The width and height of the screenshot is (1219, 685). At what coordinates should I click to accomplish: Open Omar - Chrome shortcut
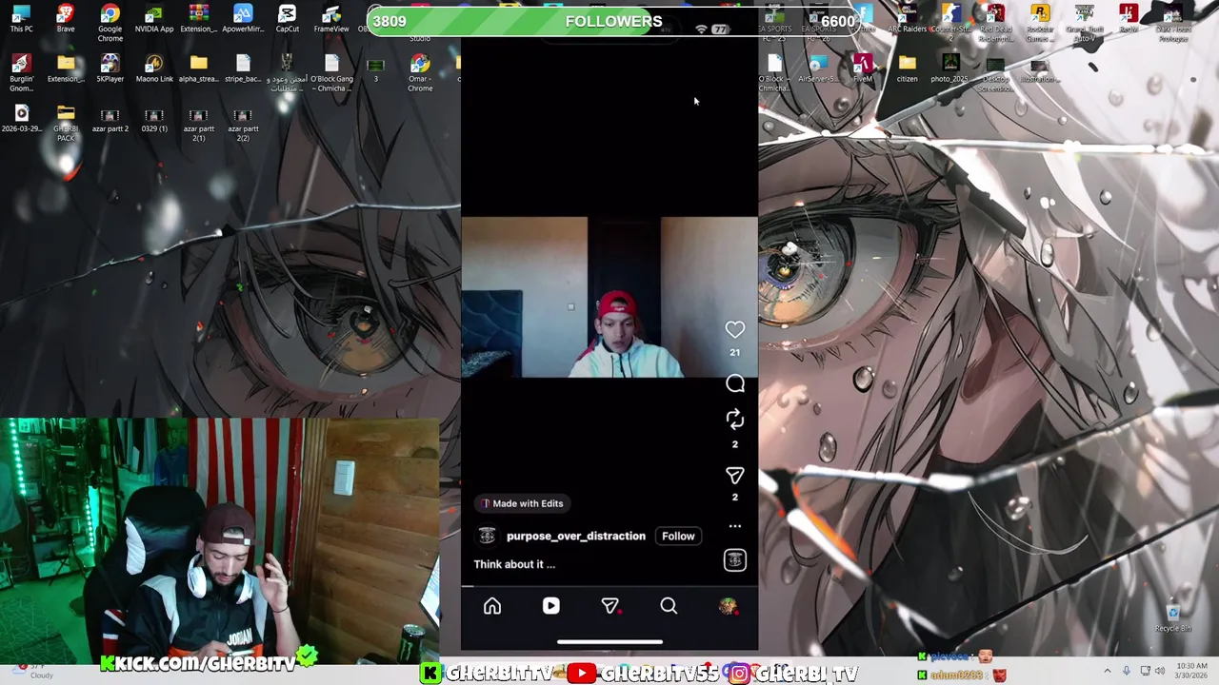point(420,72)
